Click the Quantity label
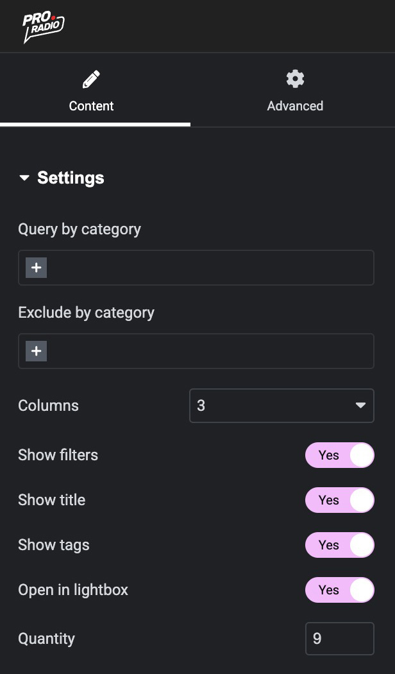Screen dimensions: 395x674 coord(46,639)
